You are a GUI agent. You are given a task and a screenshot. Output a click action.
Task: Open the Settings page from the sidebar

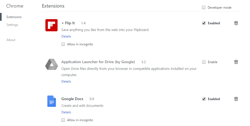(12, 25)
